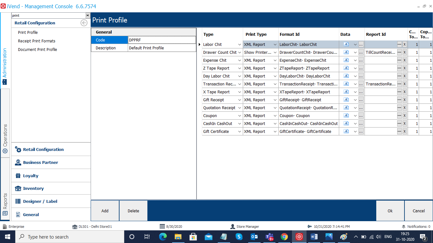The image size is (433, 243).
Task: Click the Add button
Action: coord(105,211)
